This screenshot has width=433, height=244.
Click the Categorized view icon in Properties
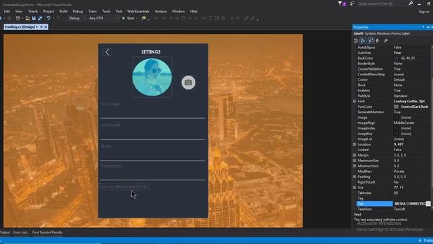[x=357, y=41]
